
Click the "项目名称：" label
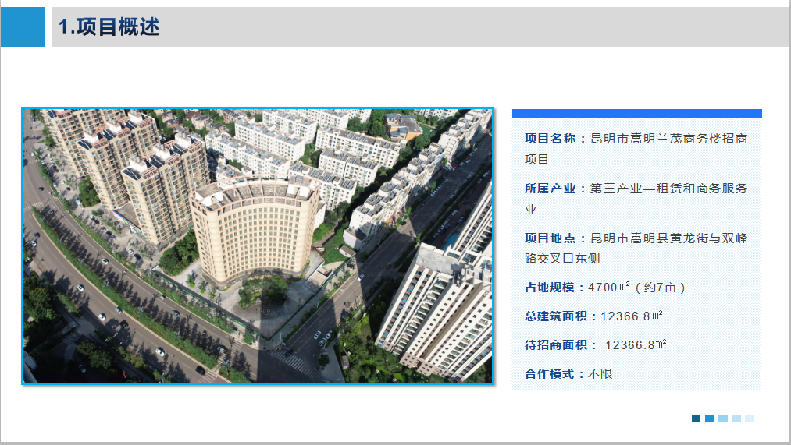[557, 139]
